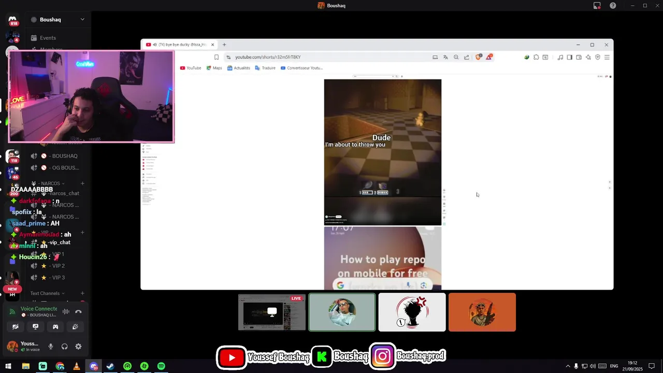The height and width of the screenshot is (373, 663).
Task: Open the browser hamburger main menu
Action: 607,57
